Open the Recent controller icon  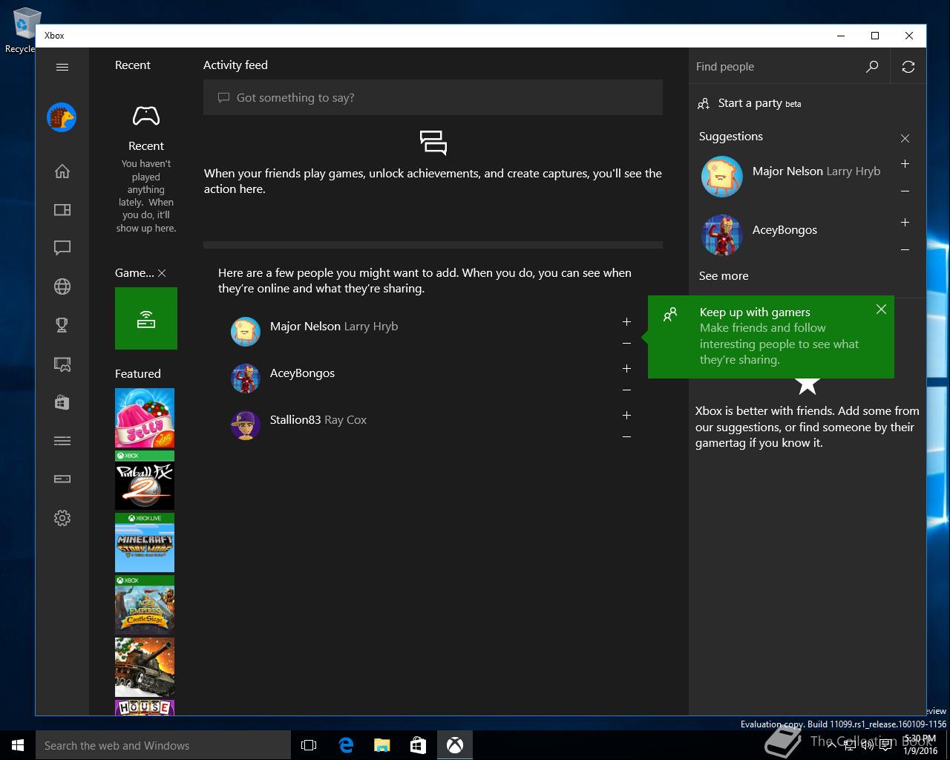tap(146, 116)
